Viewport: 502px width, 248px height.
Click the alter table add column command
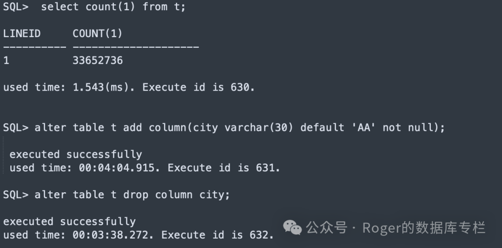click(240, 128)
